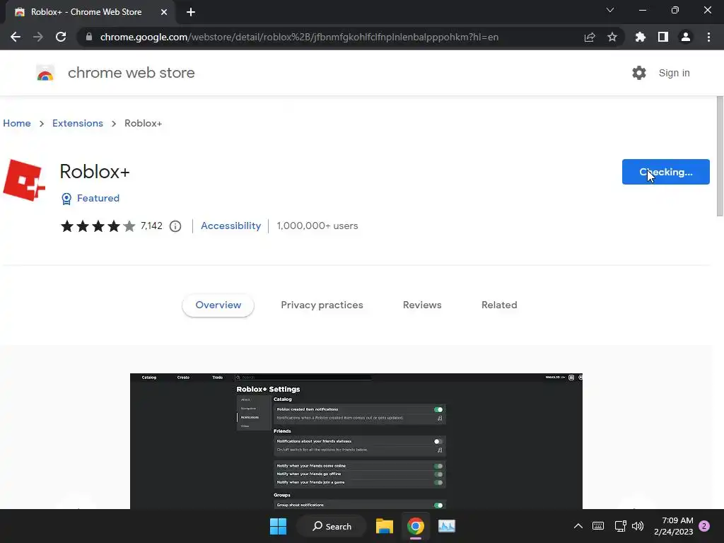The image size is (724, 543).
Task: Select the Overview tab
Action: coord(218,305)
